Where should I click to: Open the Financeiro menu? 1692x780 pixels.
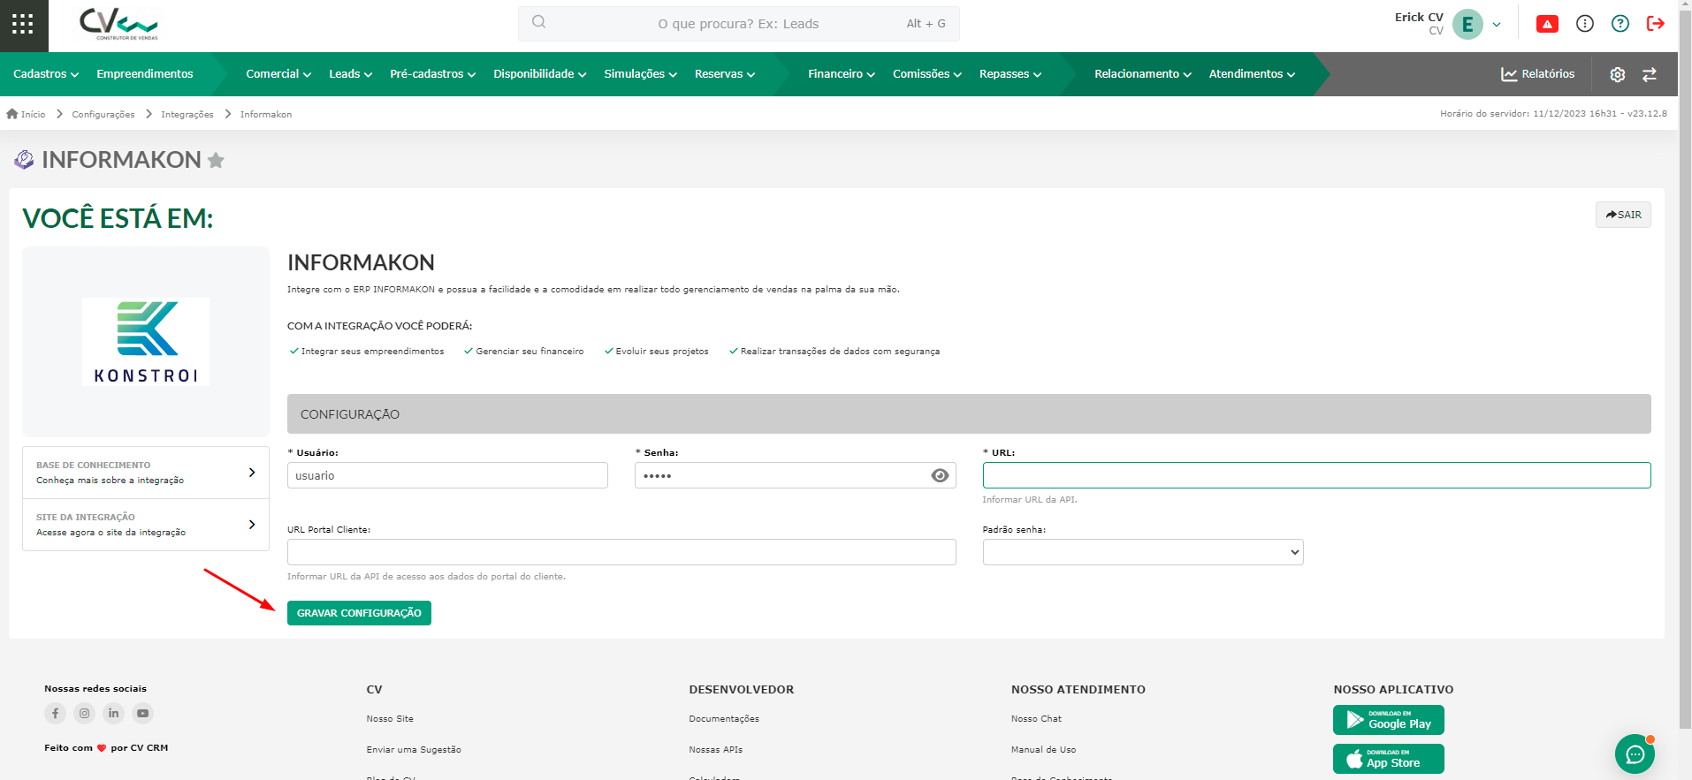842,74
